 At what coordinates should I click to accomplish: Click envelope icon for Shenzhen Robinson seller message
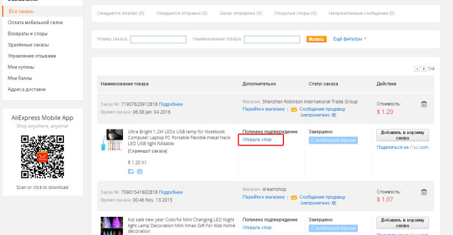click(294, 109)
